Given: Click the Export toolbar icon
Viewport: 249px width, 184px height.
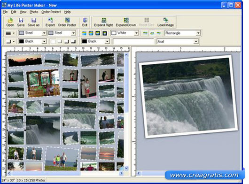Looking at the screenshot, I should (x=50, y=22).
